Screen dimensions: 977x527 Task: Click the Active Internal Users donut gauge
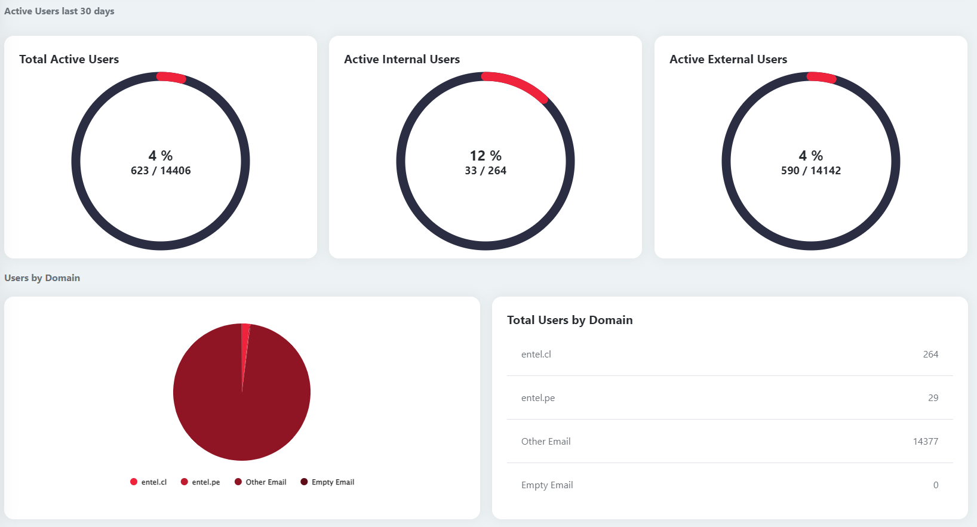(486, 161)
